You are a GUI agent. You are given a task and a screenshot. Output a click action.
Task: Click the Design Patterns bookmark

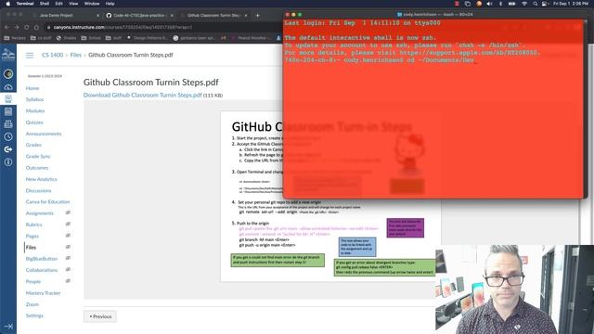coord(148,38)
